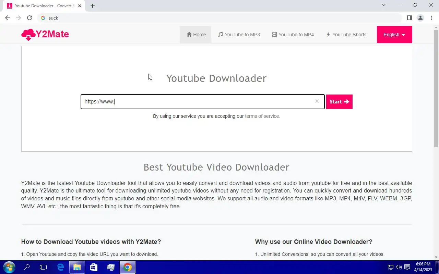Click the Google icon in the address bar

pos(43,18)
